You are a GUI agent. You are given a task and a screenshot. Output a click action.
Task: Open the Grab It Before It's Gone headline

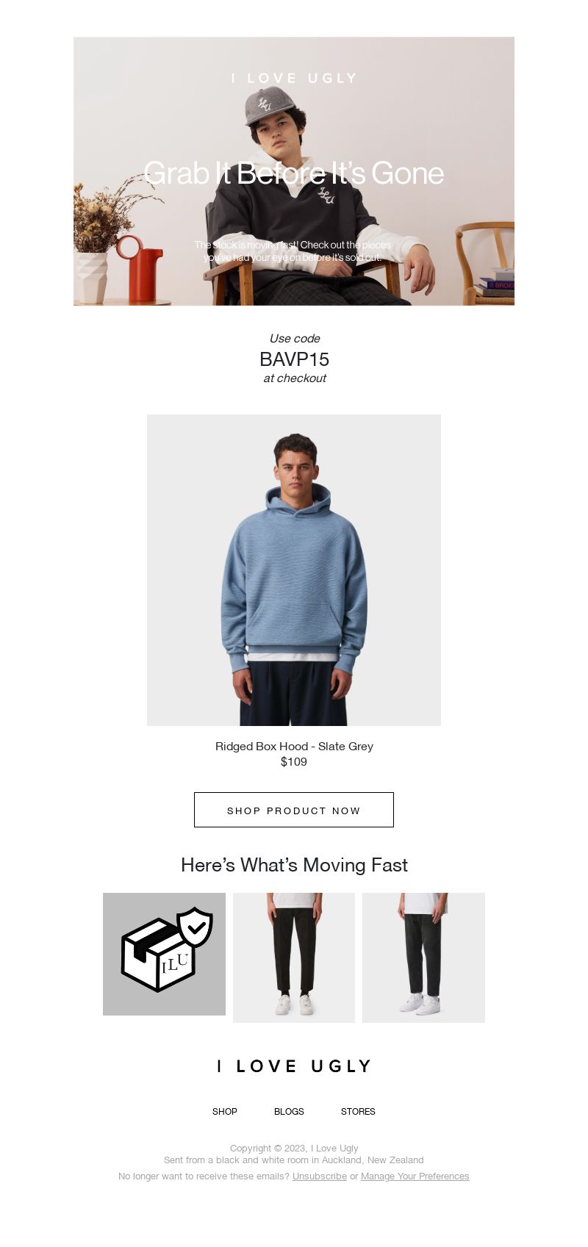(x=294, y=173)
